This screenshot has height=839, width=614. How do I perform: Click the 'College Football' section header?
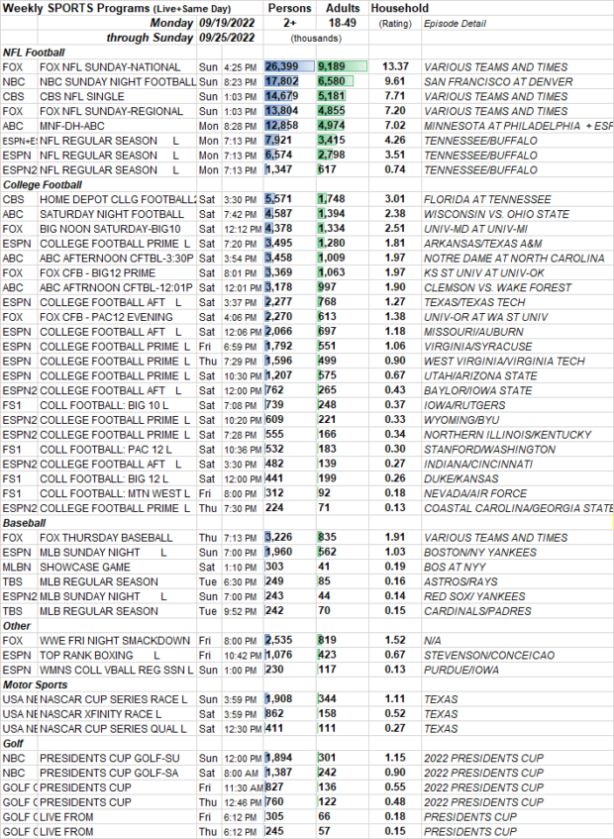click(x=43, y=184)
